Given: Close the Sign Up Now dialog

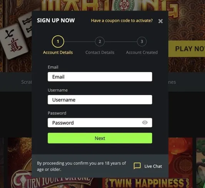Looking at the screenshot, I should pyautogui.click(x=160, y=21).
